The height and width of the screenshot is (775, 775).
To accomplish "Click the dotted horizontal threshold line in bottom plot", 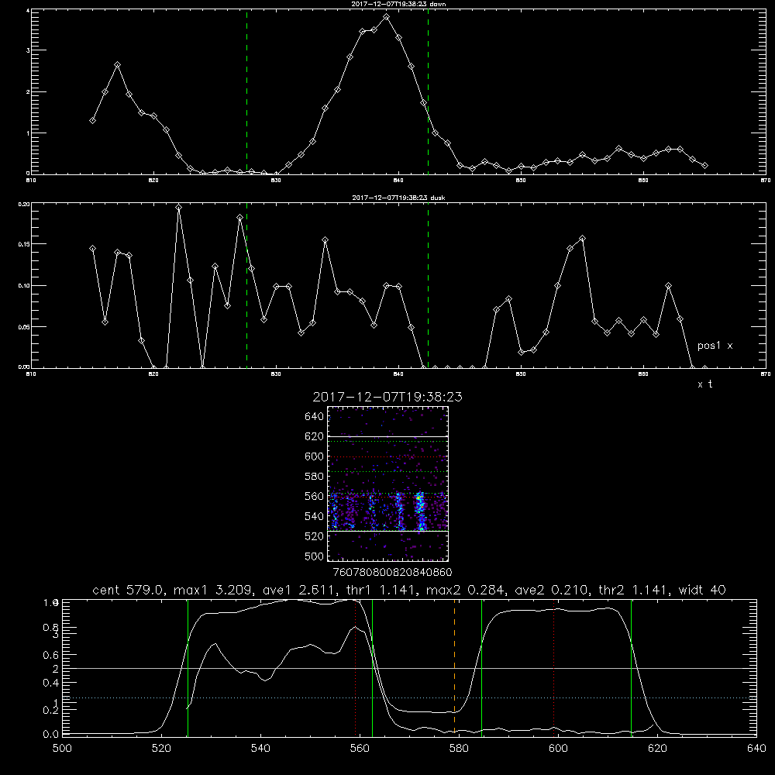I will point(409,698).
